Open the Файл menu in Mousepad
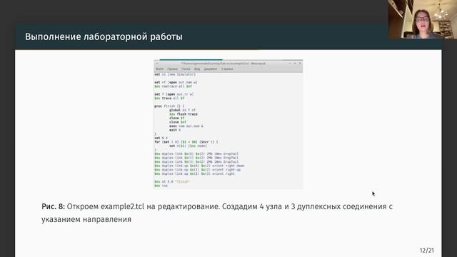This screenshot has height=257, width=457. click(159, 69)
